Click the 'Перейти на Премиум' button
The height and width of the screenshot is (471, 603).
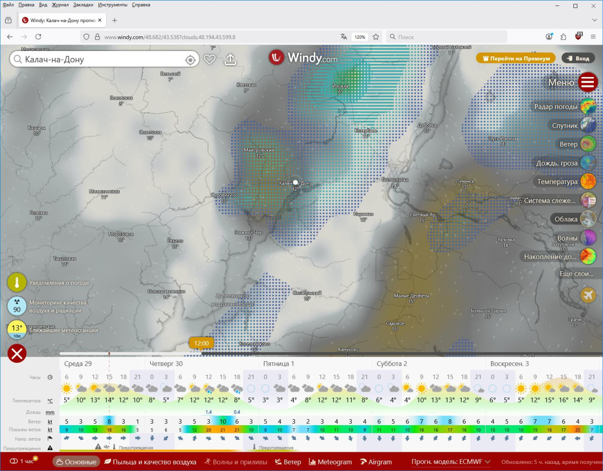(x=516, y=58)
